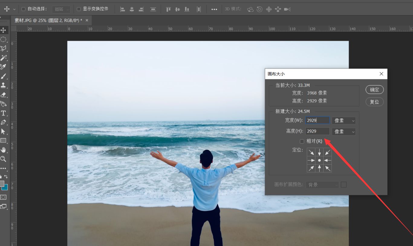Open the width unit 像素 dropdown
The width and height of the screenshot is (413, 246).
click(x=343, y=120)
